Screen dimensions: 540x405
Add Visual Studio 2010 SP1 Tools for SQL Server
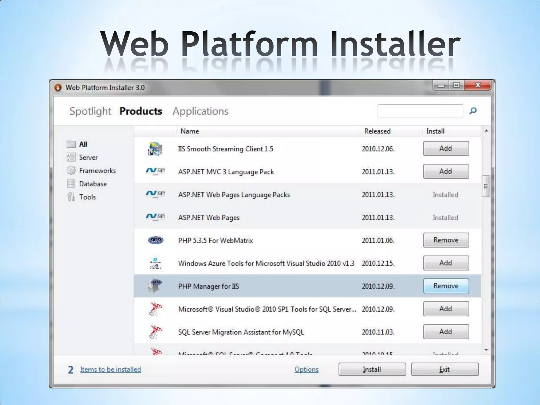[446, 309]
